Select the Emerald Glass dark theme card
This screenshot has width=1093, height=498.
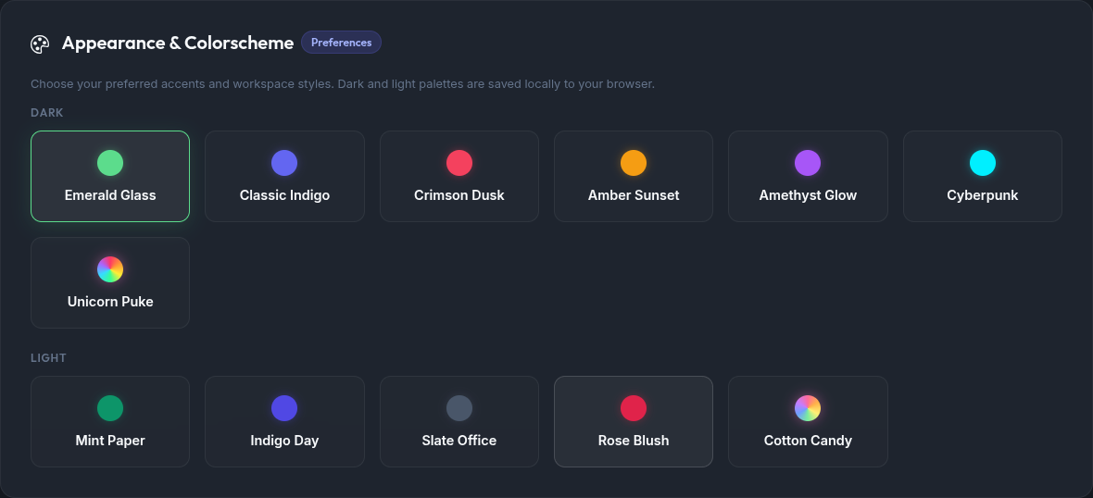tap(110, 176)
